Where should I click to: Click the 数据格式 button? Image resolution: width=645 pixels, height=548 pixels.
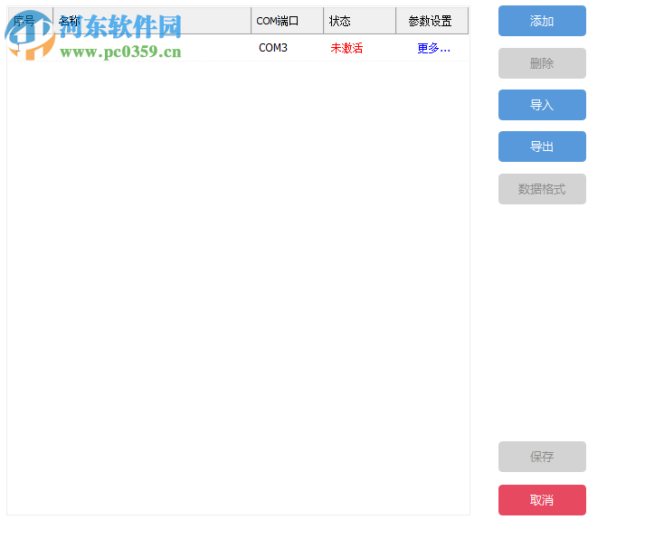(542, 189)
